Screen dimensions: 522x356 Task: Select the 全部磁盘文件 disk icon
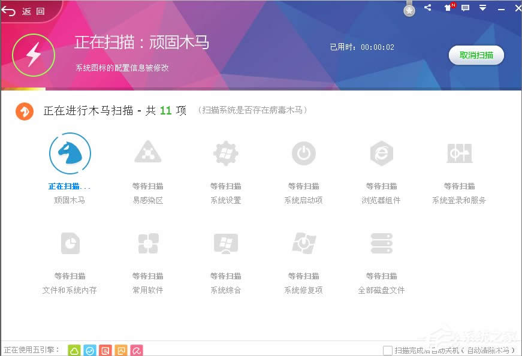point(381,243)
